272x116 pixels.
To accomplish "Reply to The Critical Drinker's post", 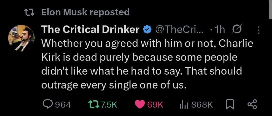I will (x=48, y=104).
